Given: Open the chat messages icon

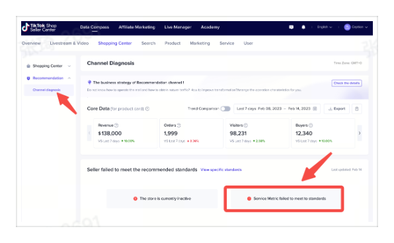Looking at the screenshot, I should tap(292, 27).
